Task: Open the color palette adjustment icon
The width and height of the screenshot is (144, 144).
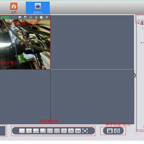Action: point(42,17)
